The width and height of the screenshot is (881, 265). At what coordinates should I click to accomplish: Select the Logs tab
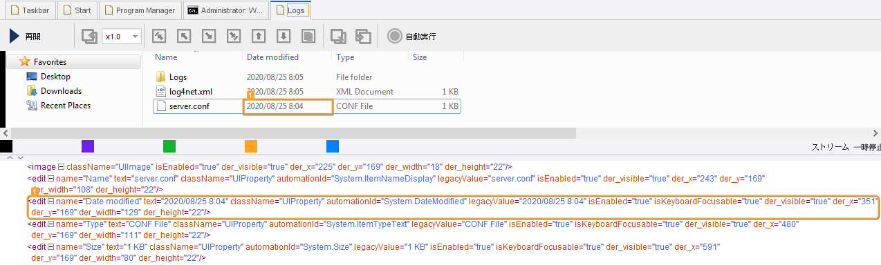[x=290, y=10]
